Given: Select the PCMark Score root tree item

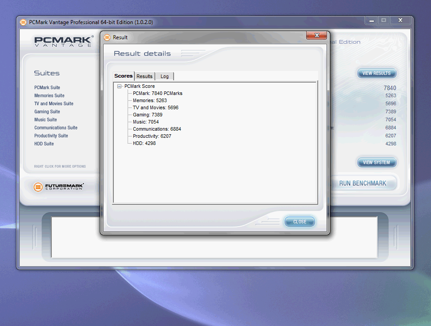Looking at the screenshot, I should click(139, 86).
